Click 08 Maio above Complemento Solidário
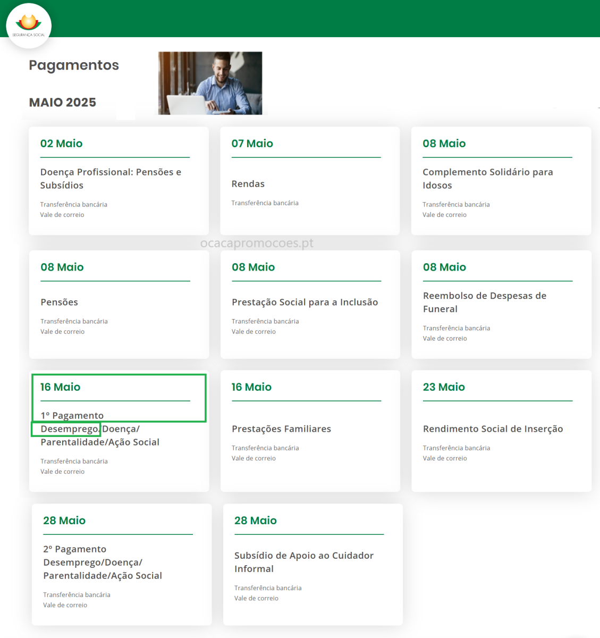 (x=444, y=144)
